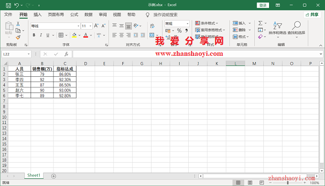This screenshot has height=186, width=325.
Task: Click the accounting number format icon
Action: [x=168, y=31]
